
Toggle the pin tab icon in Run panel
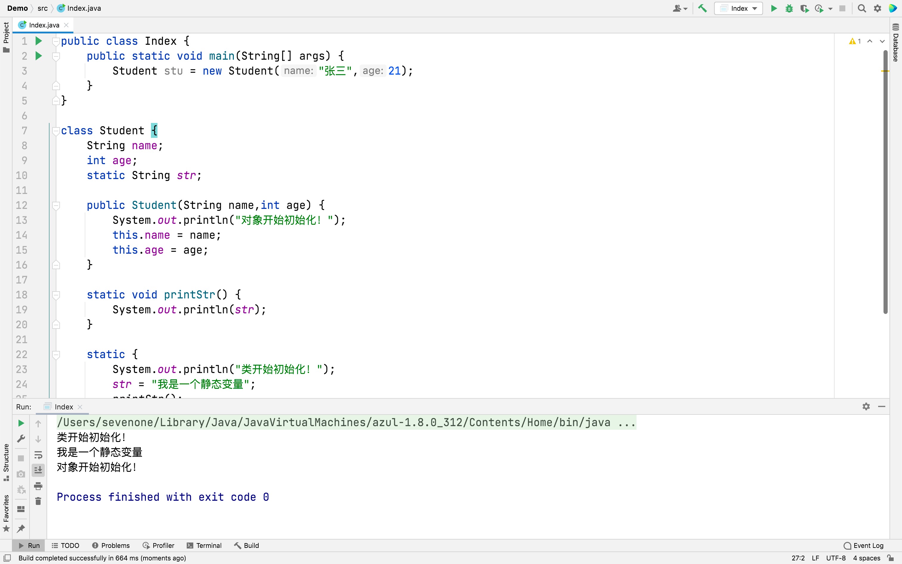(x=21, y=528)
